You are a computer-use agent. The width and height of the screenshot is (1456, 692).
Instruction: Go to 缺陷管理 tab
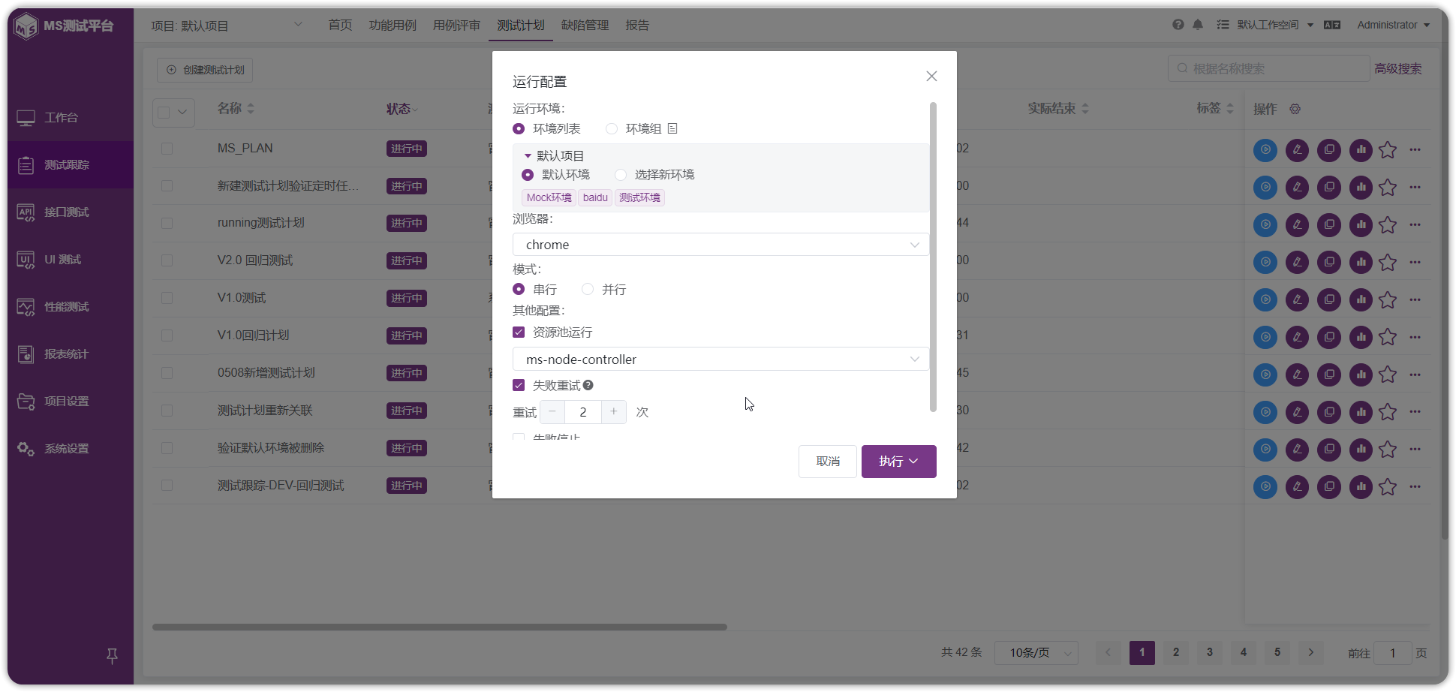tap(585, 25)
